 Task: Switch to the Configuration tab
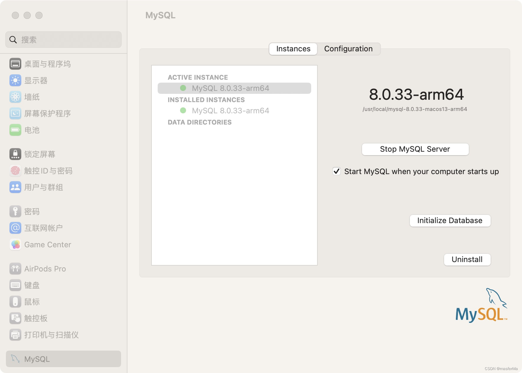coord(348,49)
